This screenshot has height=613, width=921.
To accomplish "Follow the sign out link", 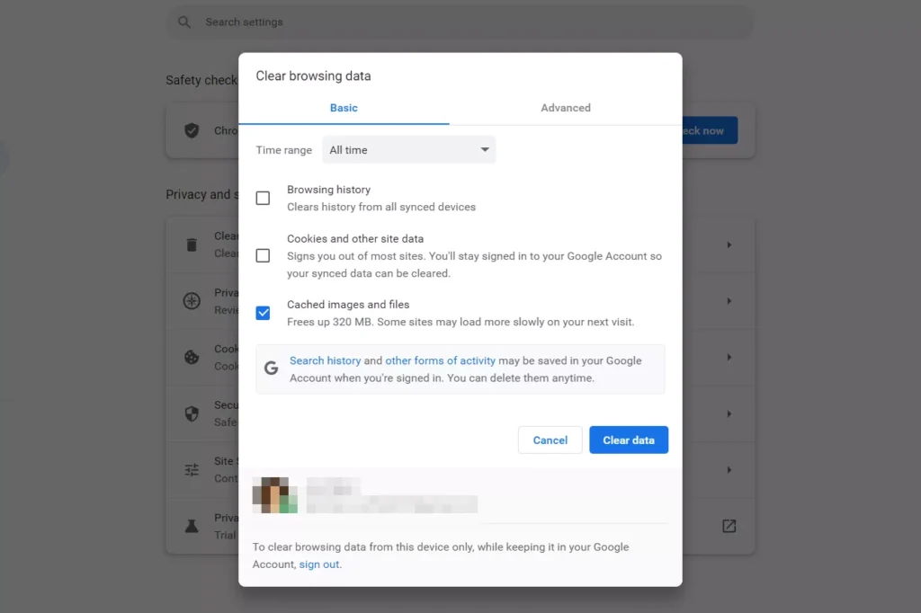I will 319,564.
